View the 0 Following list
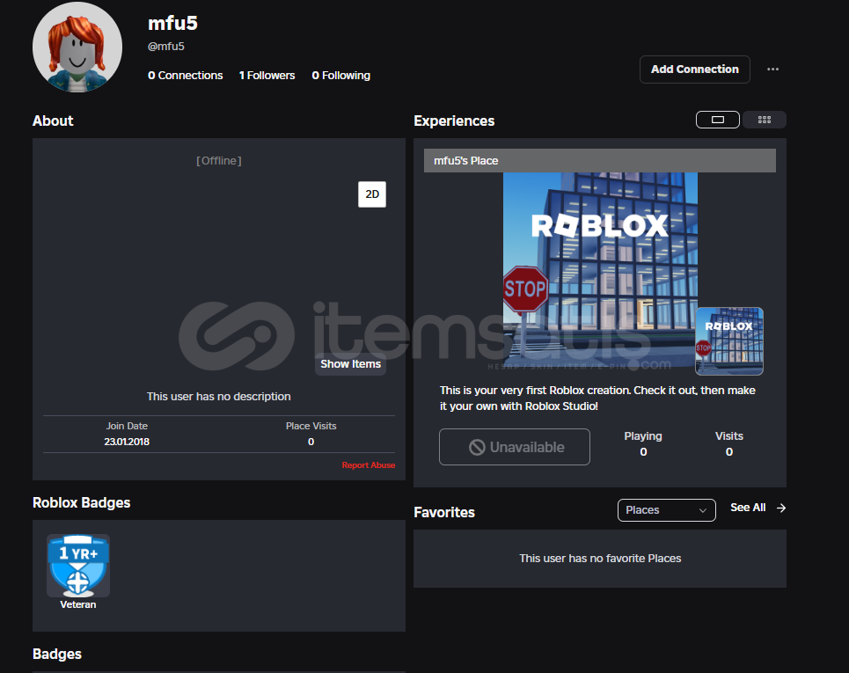The height and width of the screenshot is (673, 849). [x=340, y=76]
